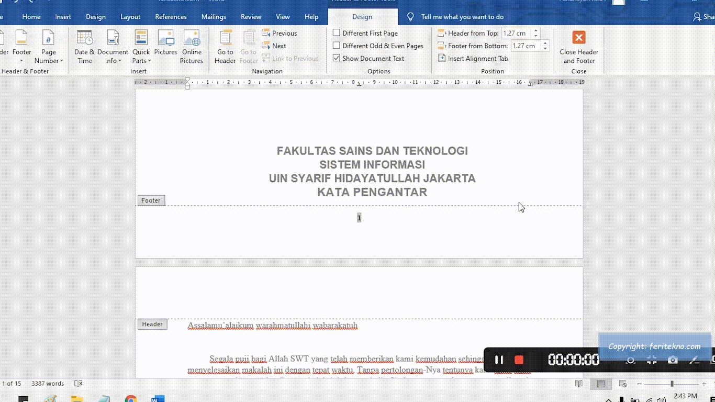Switch to Web Layout view
The image size is (715, 402).
pyautogui.click(x=623, y=384)
